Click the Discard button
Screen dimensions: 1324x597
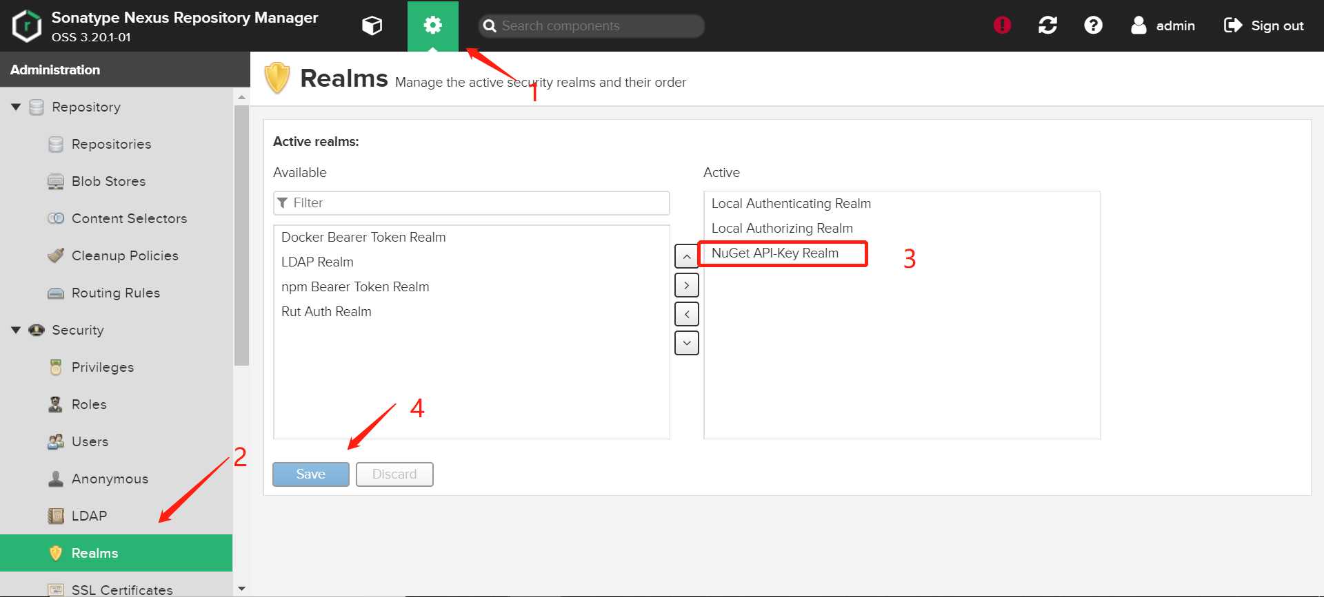coord(394,474)
